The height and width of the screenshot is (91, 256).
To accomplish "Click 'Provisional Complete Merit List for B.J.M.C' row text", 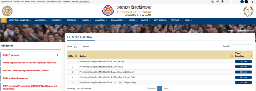I will tap(107, 82).
